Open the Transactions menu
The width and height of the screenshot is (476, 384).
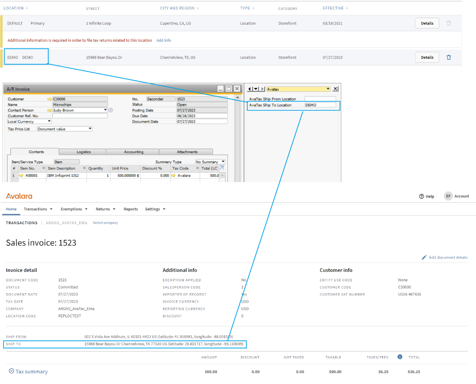38,209
